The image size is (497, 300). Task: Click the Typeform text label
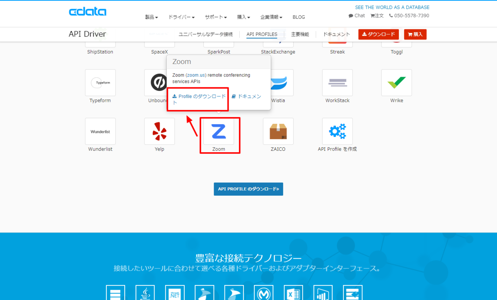[x=100, y=101]
